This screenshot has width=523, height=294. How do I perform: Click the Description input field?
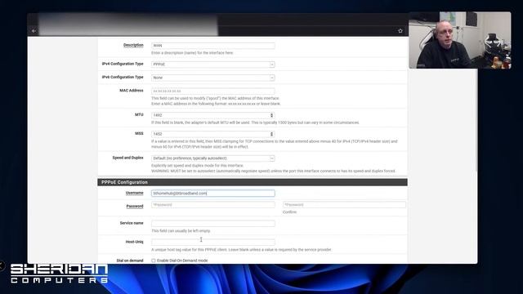pyautogui.click(x=213, y=46)
